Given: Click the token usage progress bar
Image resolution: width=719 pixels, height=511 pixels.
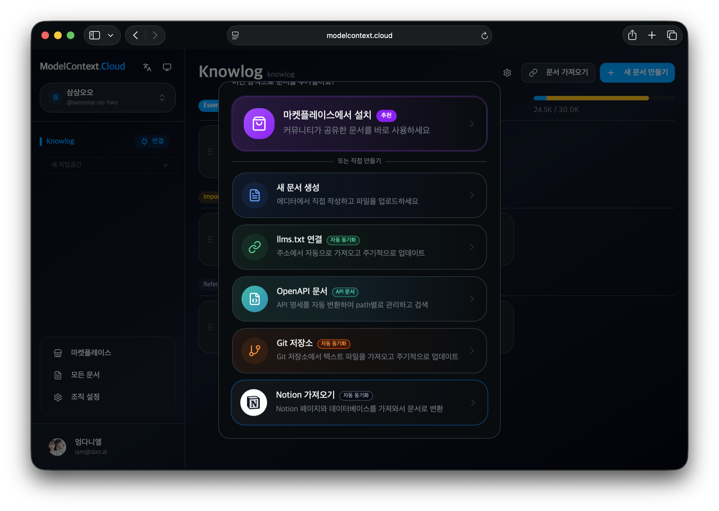Looking at the screenshot, I should 604,98.
